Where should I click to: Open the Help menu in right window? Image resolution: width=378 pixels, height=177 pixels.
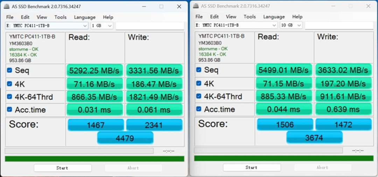tap(297, 17)
